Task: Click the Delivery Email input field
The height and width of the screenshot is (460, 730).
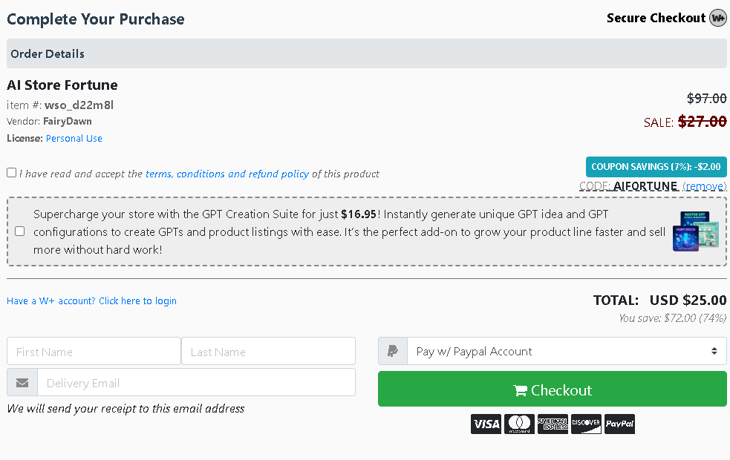Action: click(x=196, y=382)
